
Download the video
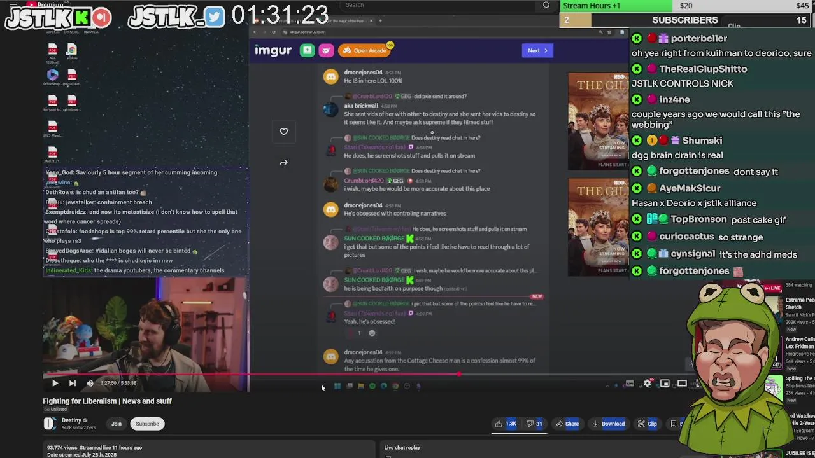(609, 424)
